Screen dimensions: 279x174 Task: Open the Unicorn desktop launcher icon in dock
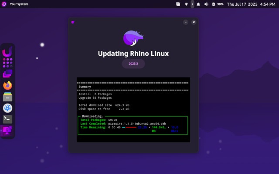coord(7,51)
